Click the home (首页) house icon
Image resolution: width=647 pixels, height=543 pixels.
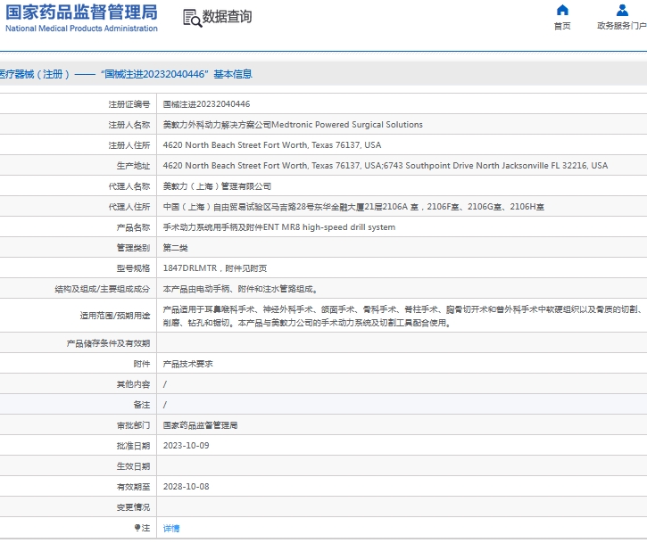point(562,10)
